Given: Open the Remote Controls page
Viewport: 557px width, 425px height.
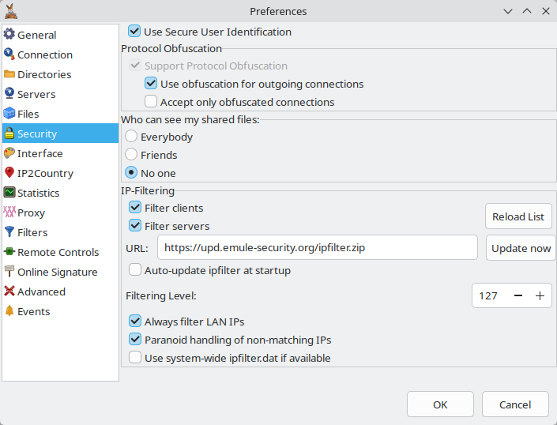Looking at the screenshot, I should tap(60, 252).
